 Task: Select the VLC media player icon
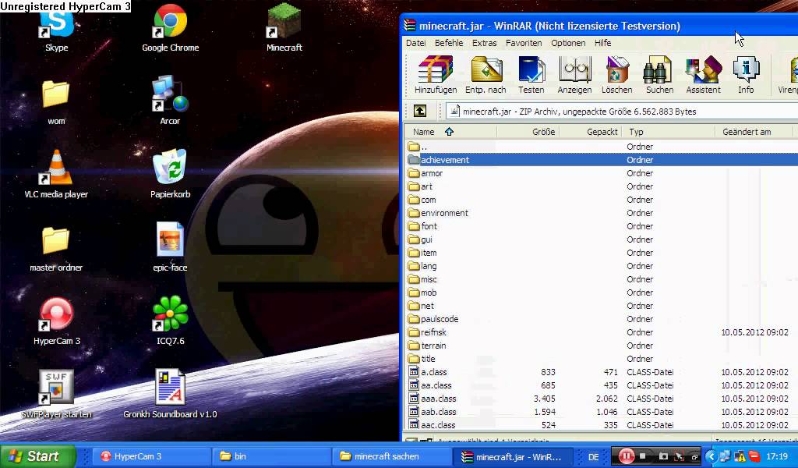tap(56, 174)
